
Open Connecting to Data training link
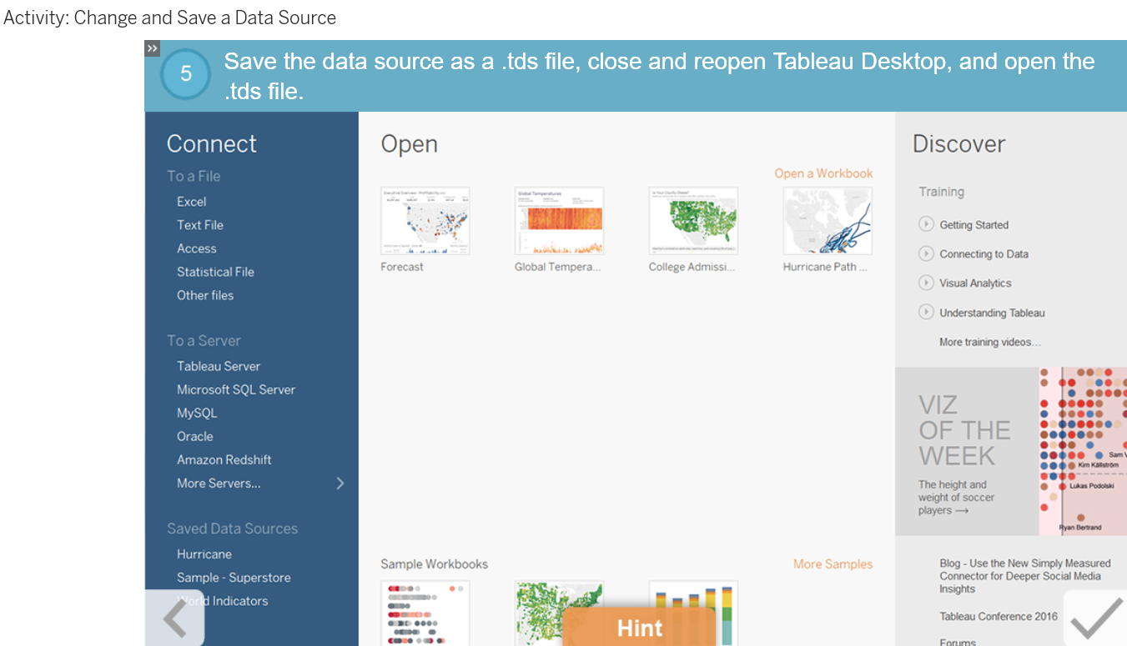(x=984, y=254)
